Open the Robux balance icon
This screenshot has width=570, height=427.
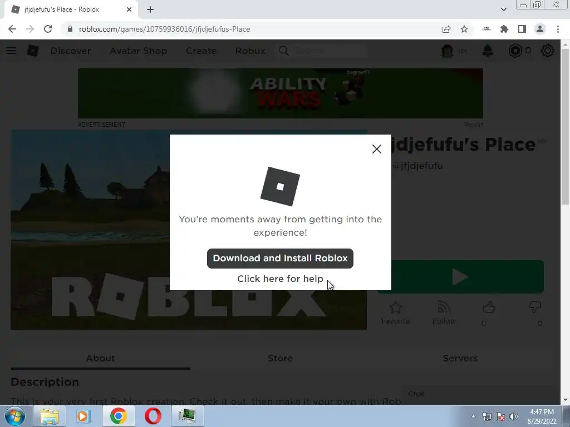click(x=515, y=51)
